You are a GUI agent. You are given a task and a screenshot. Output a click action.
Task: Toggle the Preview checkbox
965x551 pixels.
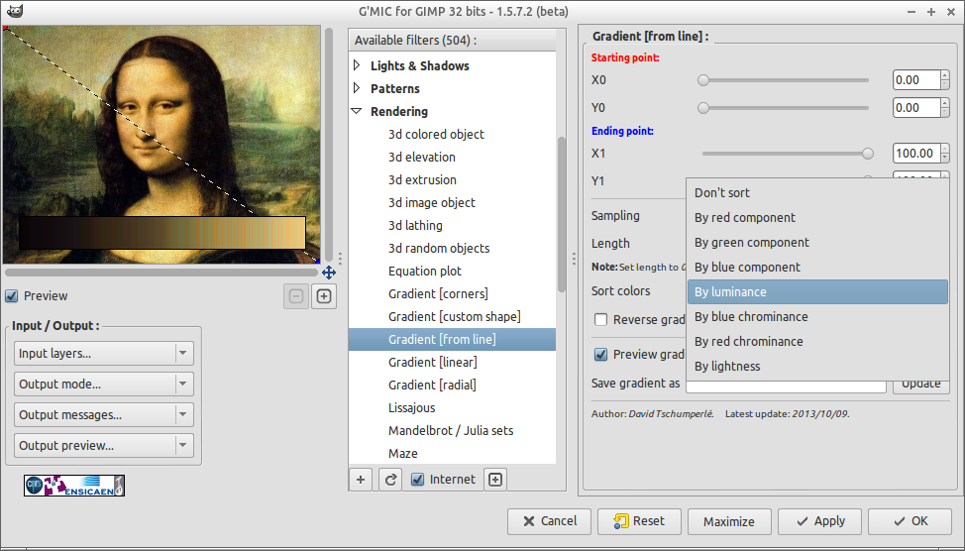[x=12, y=296]
